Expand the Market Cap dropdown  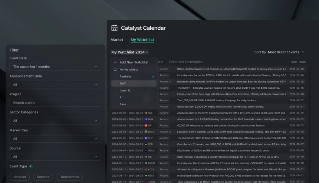pos(55,139)
